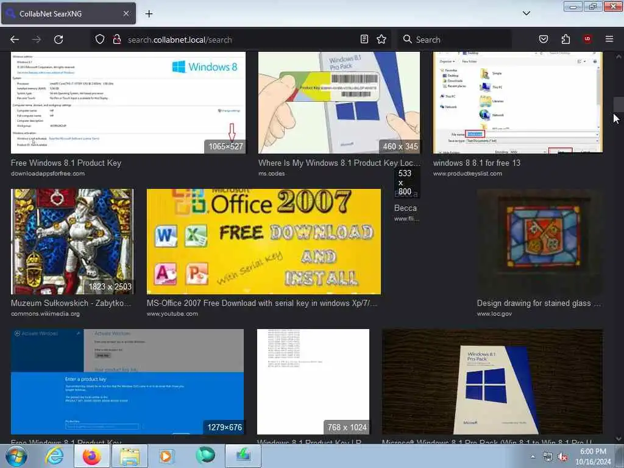This screenshot has width=624, height=468.
Task: Click 'Muzeum Sułkowskich - Zabytko...' title
Action: click(71, 303)
